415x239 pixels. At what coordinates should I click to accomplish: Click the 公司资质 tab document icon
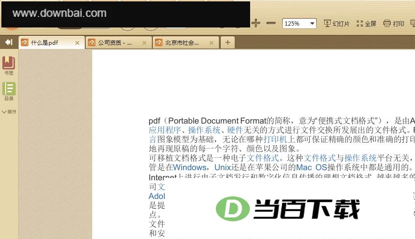click(92, 42)
